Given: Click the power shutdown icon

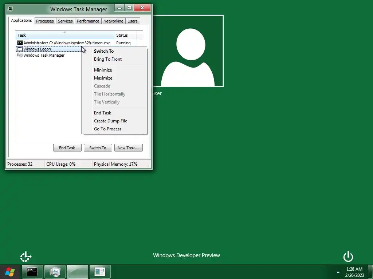Looking at the screenshot, I should pyautogui.click(x=348, y=256).
